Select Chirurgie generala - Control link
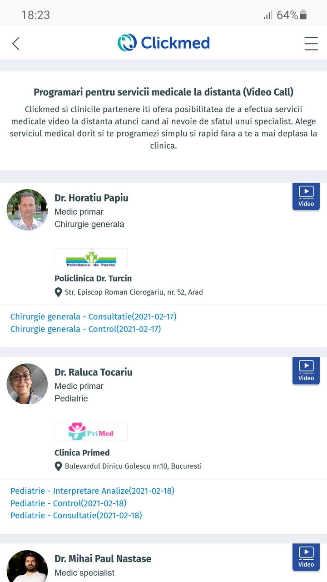The height and width of the screenshot is (582, 327). point(86,329)
